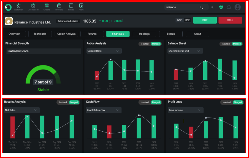This screenshot has width=249, height=158.
Task: Click the app logo icon
Action: coord(8,7)
